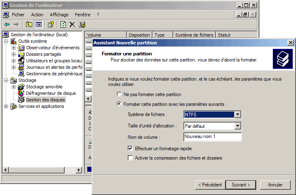Select 'Ne pas formater cette partition' option
This screenshot has width=296, height=195.
(x=119, y=94)
